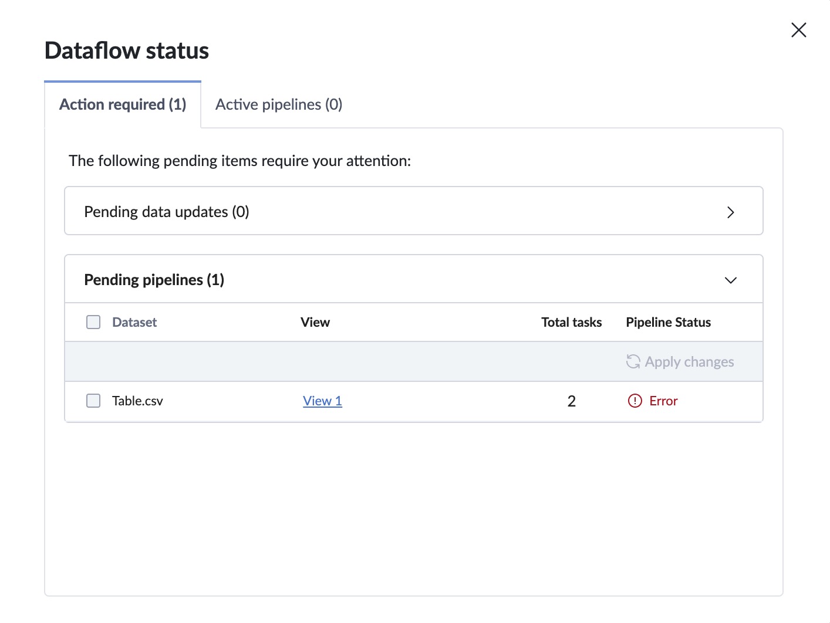Select the Action required tab
This screenshot has width=830, height=623.
click(122, 104)
